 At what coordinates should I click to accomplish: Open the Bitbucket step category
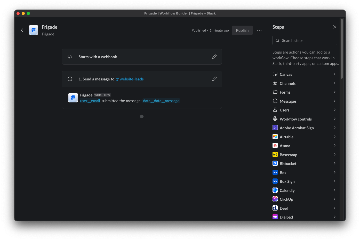(x=305, y=163)
